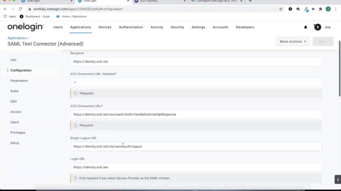Select Info in the sidebar

point(13,60)
